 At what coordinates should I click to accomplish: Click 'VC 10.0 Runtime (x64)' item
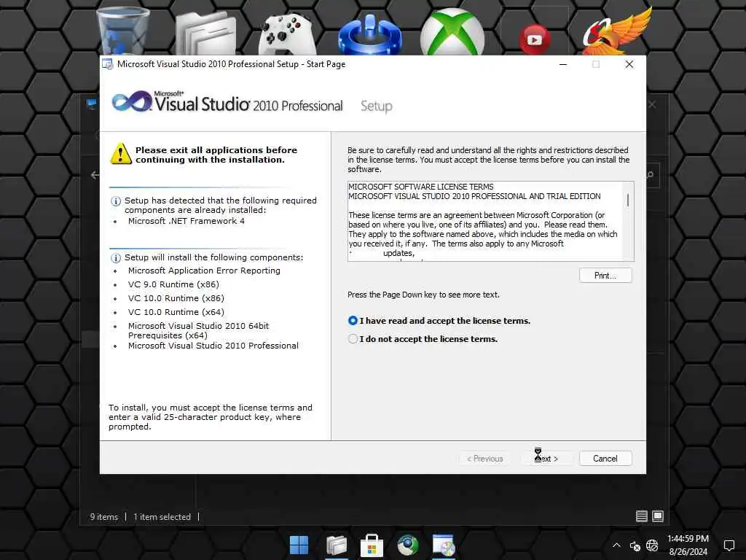pos(176,312)
